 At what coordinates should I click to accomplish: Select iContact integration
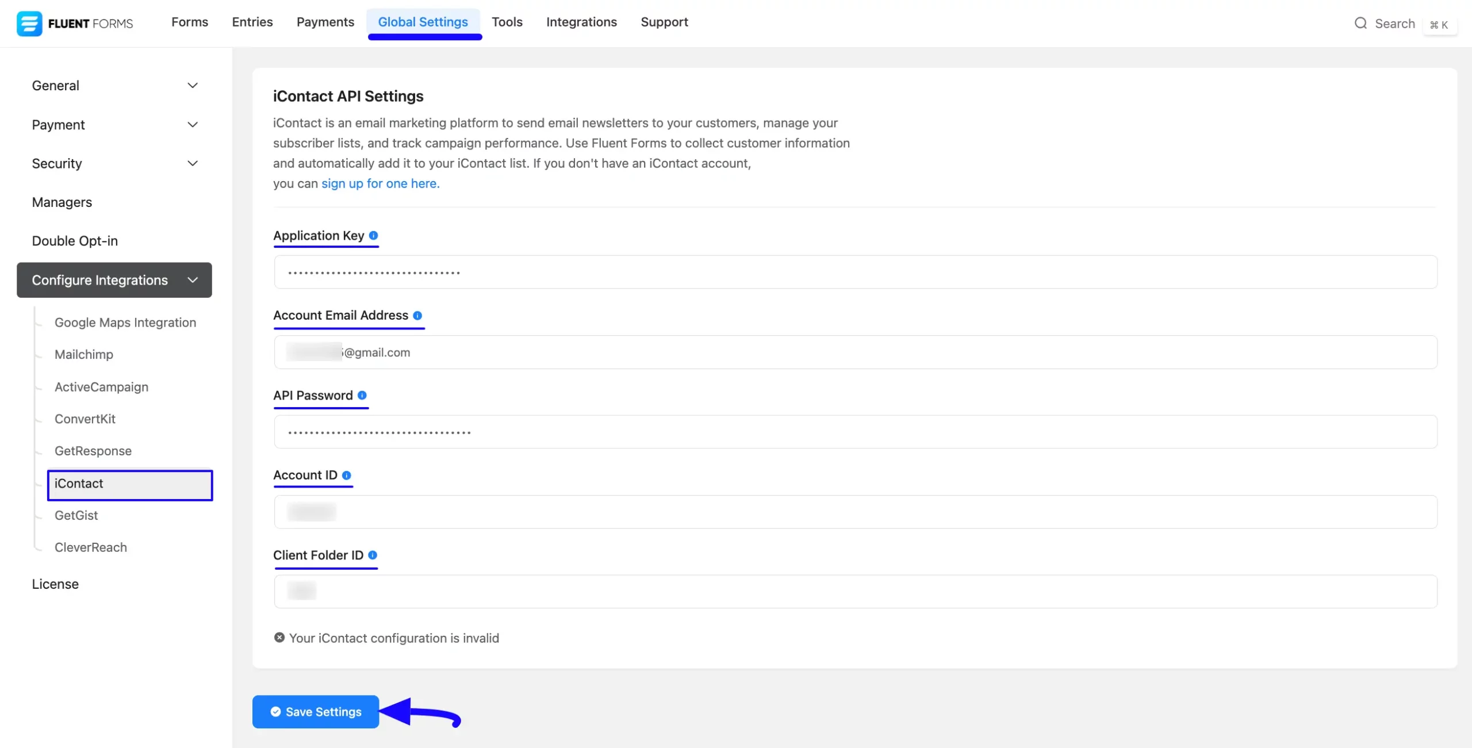tap(130, 485)
